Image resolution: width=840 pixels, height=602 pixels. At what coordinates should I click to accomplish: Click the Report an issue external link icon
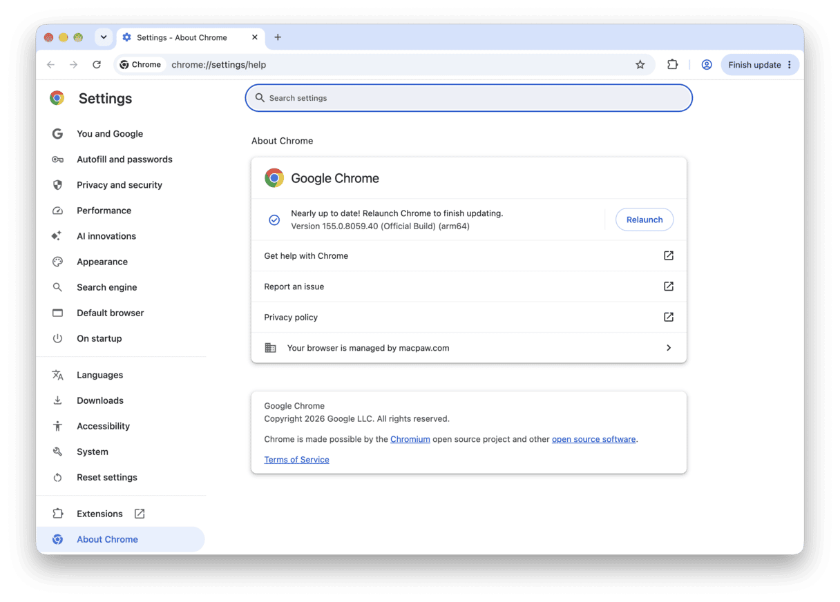[x=668, y=287]
